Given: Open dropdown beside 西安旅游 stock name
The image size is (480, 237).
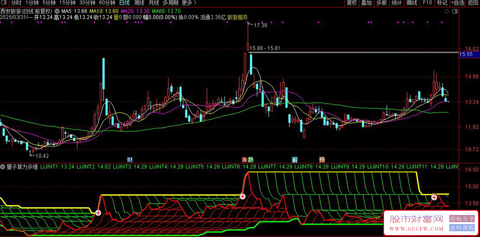Looking at the screenshot, I should (57, 11).
